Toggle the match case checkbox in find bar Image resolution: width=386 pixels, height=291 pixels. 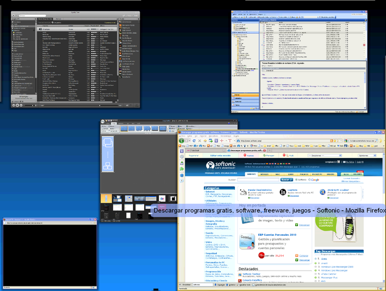pyautogui.click(x=253, y=285)
